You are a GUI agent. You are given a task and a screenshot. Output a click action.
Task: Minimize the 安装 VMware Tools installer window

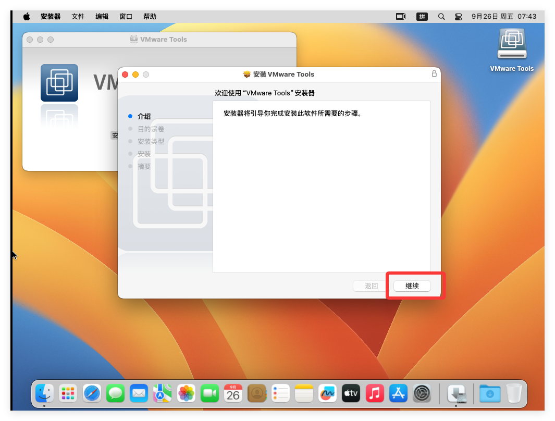pyautogui.click(x=135, y=75)
